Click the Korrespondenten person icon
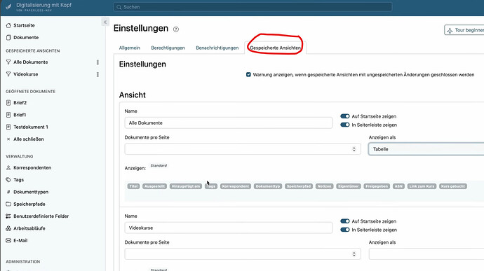Viewport: 484px width, 271px height. pyautogui.click(x=8, y=168)
